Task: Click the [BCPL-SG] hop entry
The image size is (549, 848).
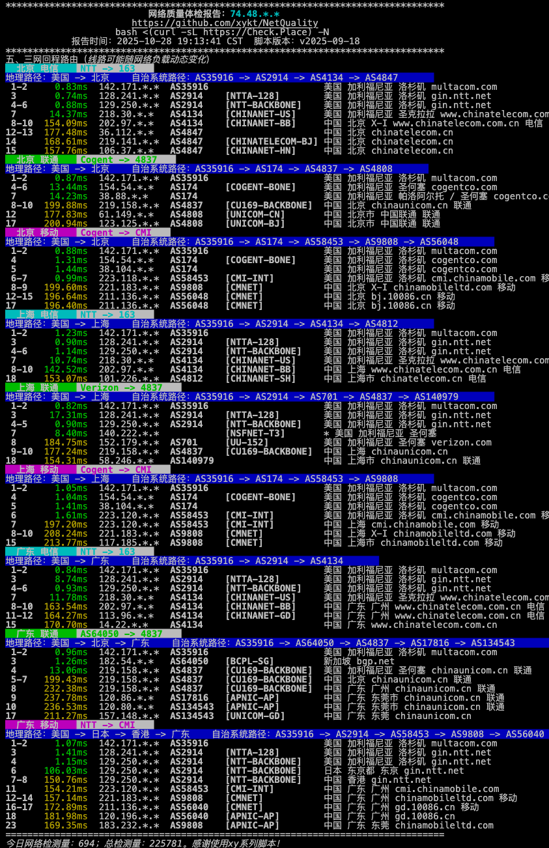Action: [249, 661]
